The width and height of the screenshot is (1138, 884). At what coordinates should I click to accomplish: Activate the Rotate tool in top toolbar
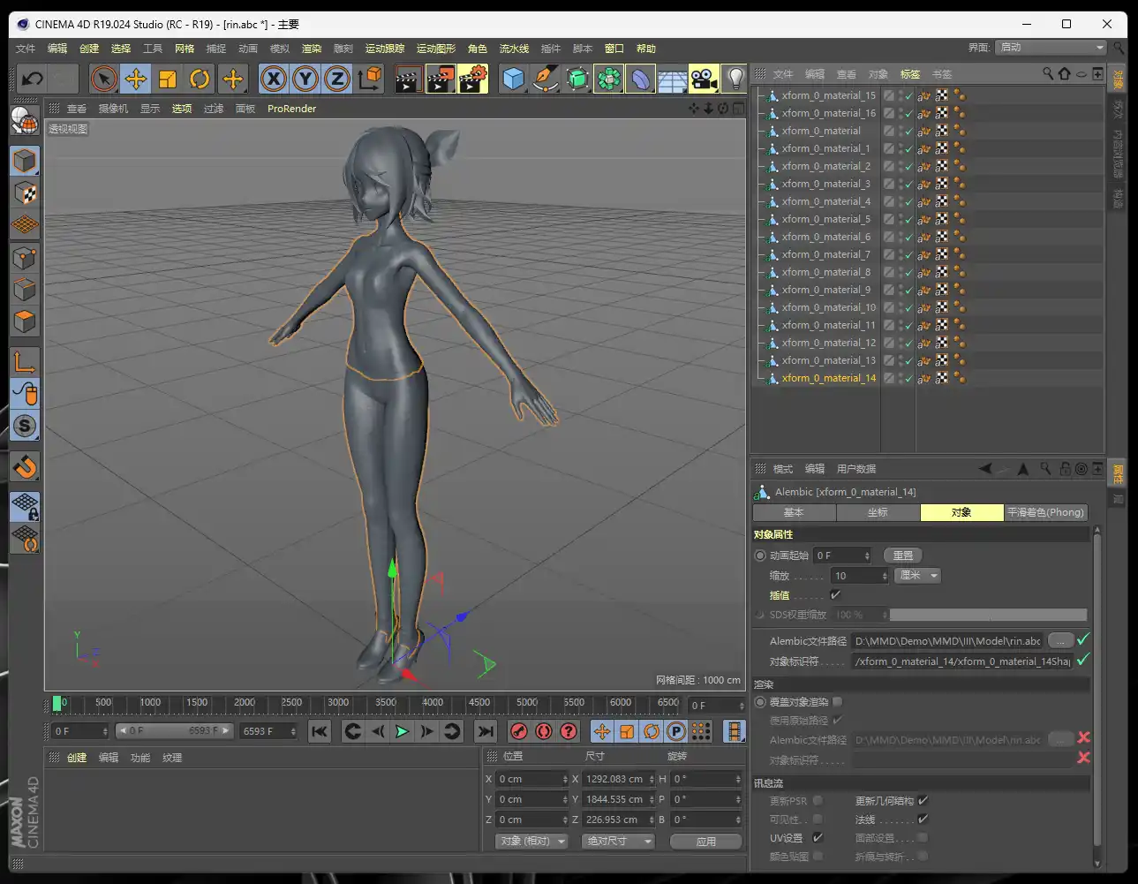click(200, 79)
